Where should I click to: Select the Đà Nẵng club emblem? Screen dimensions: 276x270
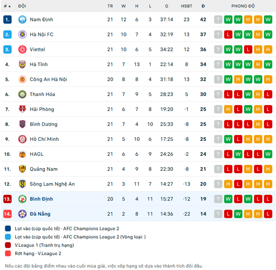(x=22, y=214)
